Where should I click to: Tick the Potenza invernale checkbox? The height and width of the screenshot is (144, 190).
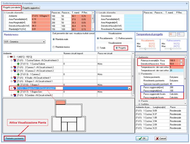pos(181,61)
